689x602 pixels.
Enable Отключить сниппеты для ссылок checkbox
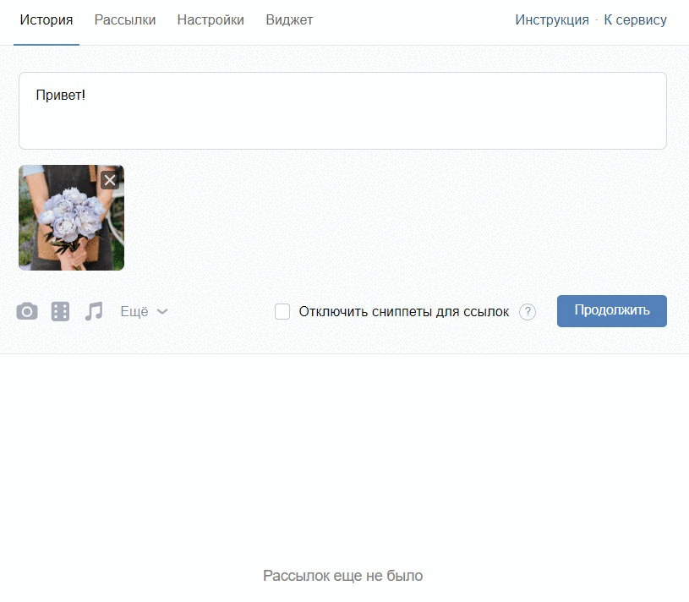coord(282,311)
